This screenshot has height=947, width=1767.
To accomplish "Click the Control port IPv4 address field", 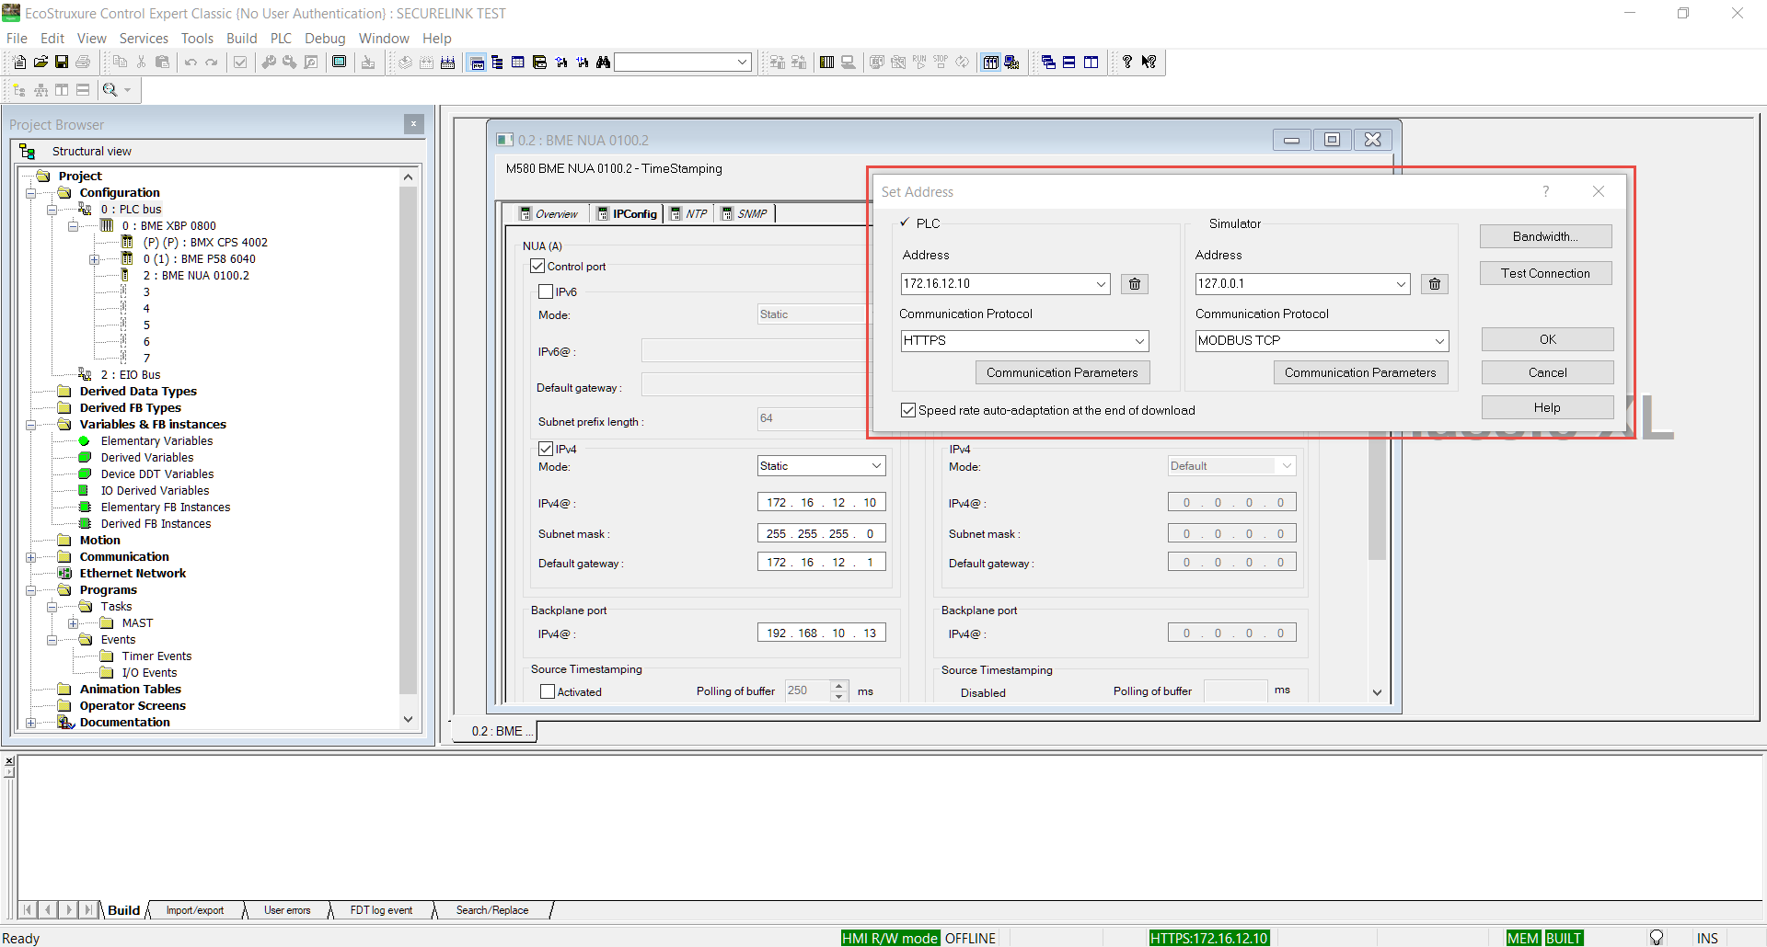I will point(822,503).
